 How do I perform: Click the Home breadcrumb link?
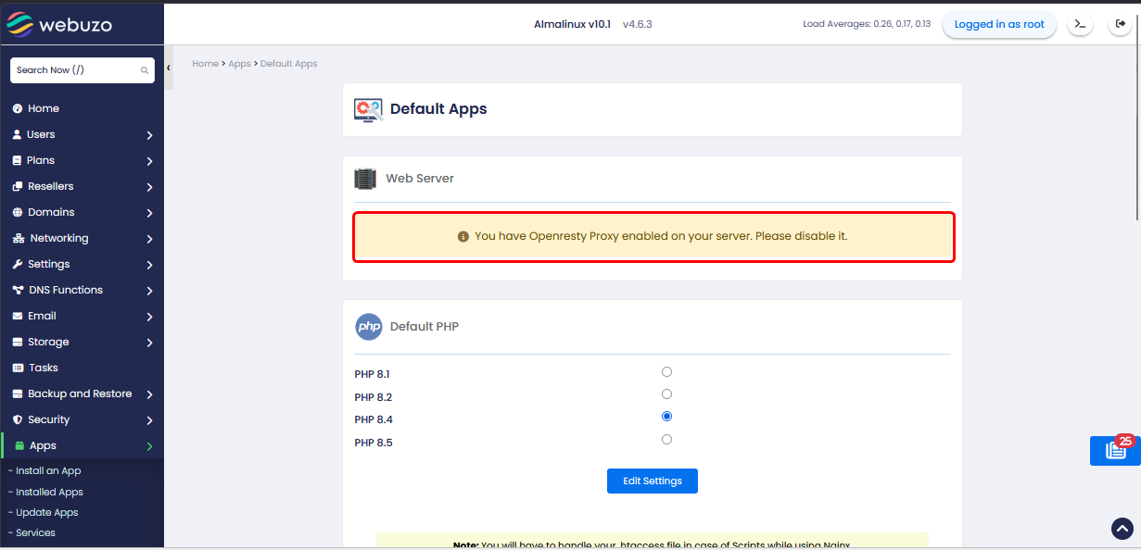click(205, 64)
